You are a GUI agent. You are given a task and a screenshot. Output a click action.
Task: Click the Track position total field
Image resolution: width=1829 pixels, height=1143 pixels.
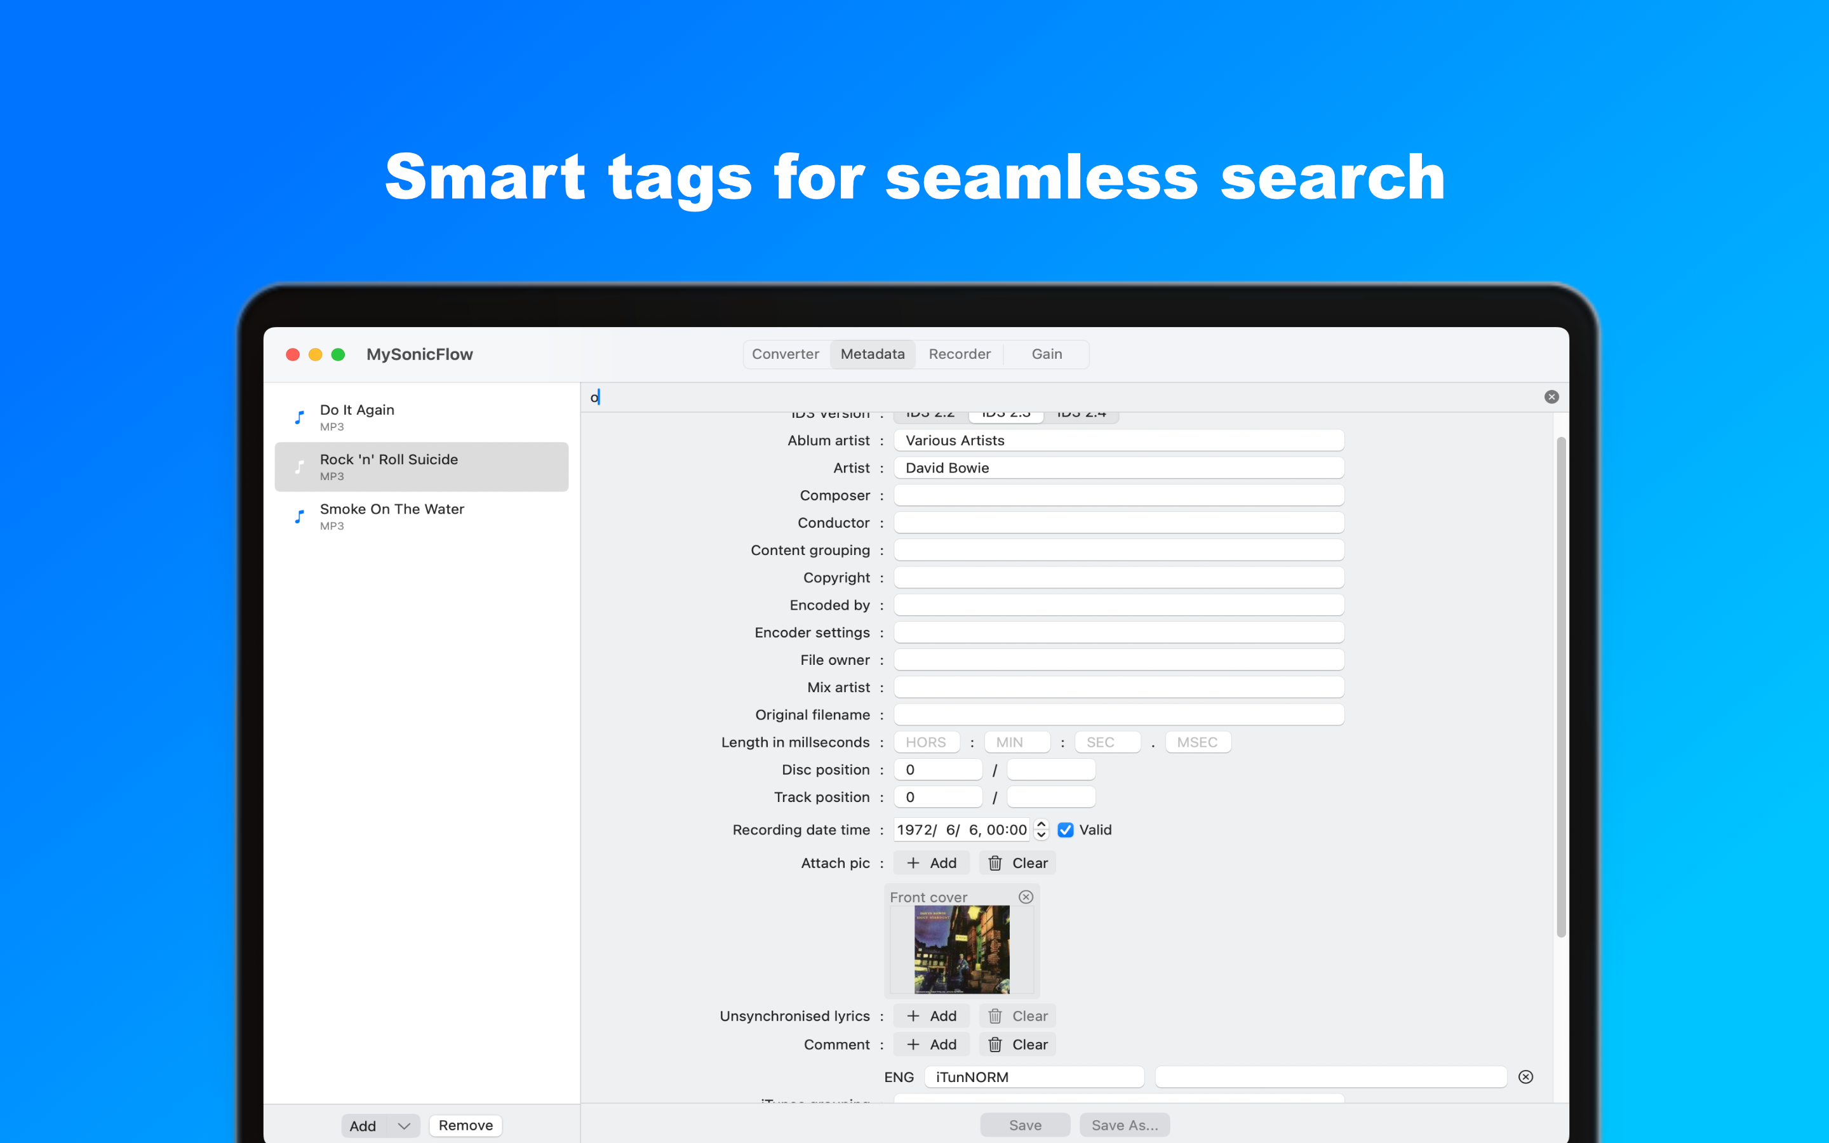click(x=1051, y=797)
